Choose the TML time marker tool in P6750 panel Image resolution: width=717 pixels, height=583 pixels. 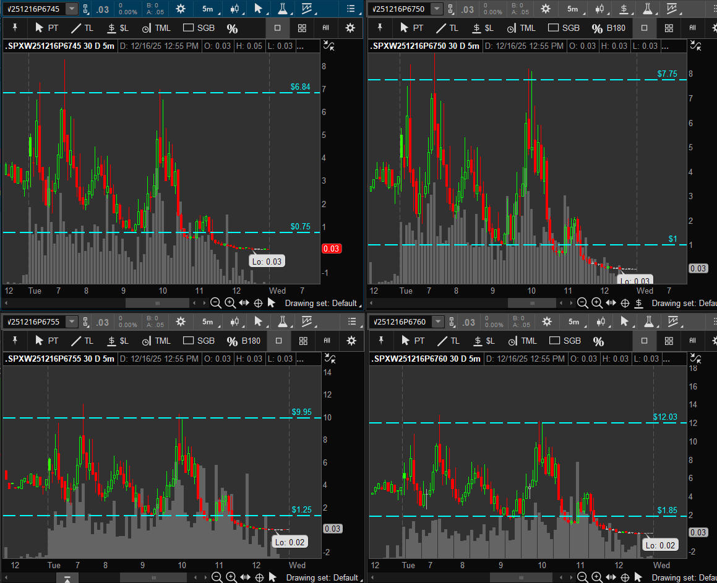(521, 28)
